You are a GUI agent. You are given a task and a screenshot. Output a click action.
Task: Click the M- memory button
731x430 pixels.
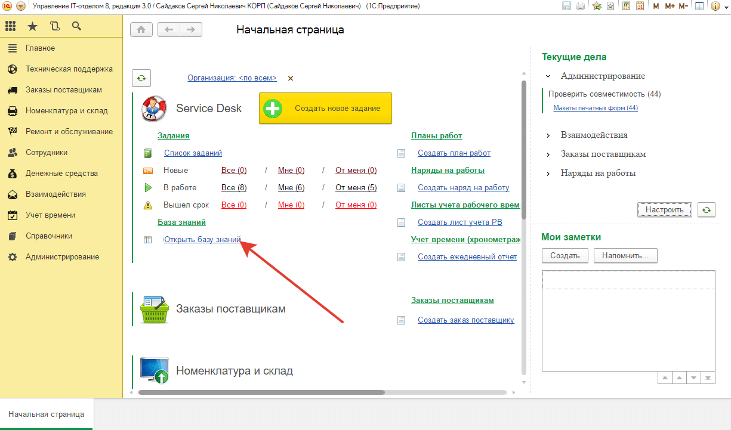tap(683, 6)
